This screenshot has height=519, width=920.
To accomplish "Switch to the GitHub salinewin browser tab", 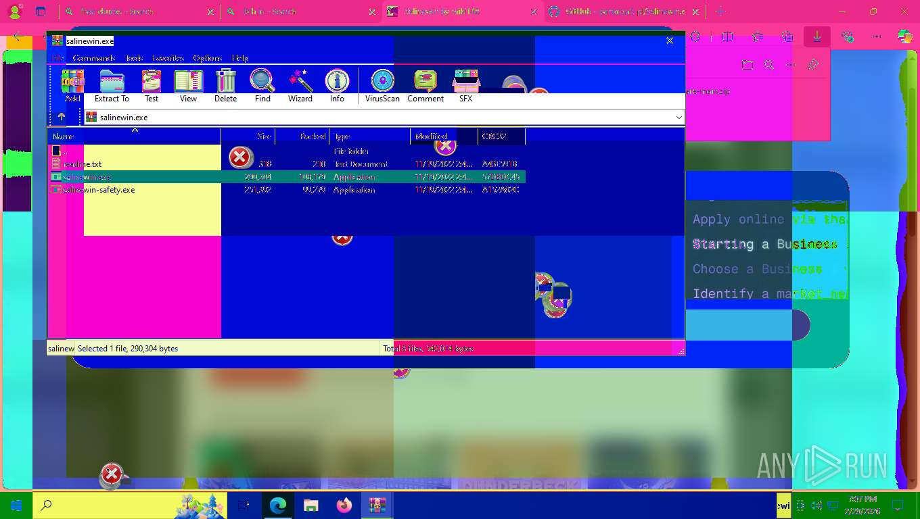I will coord(624,11).
